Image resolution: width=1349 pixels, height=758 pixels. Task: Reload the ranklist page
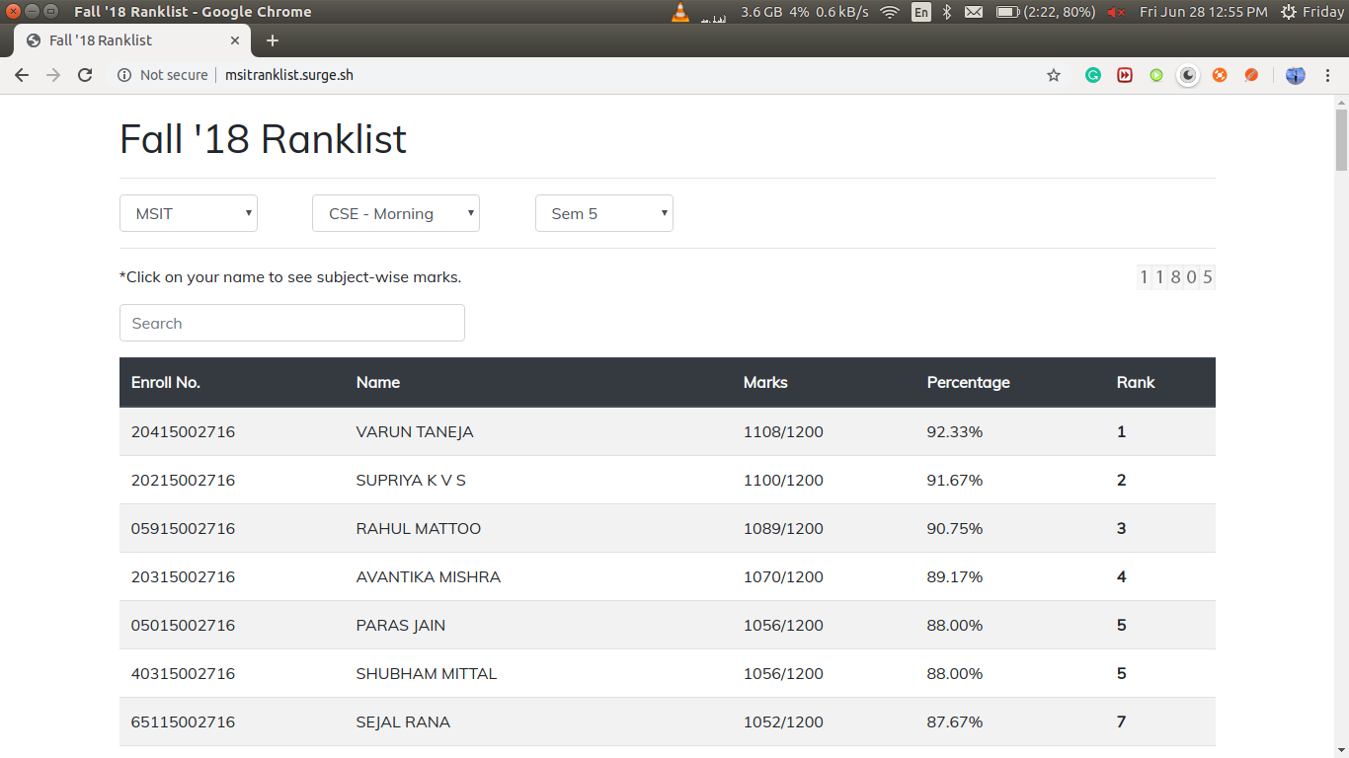coord(86,75)
